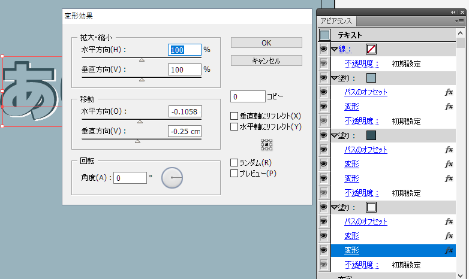This screenshot has width=469, height=279.
Task: Enable 水平軸にリフレクト(Y) checkbox
Action: (x=235, y=127)
